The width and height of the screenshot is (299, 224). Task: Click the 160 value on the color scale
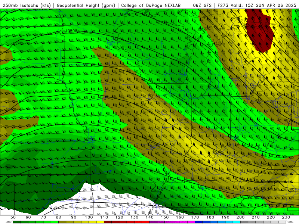click(180, 217)
